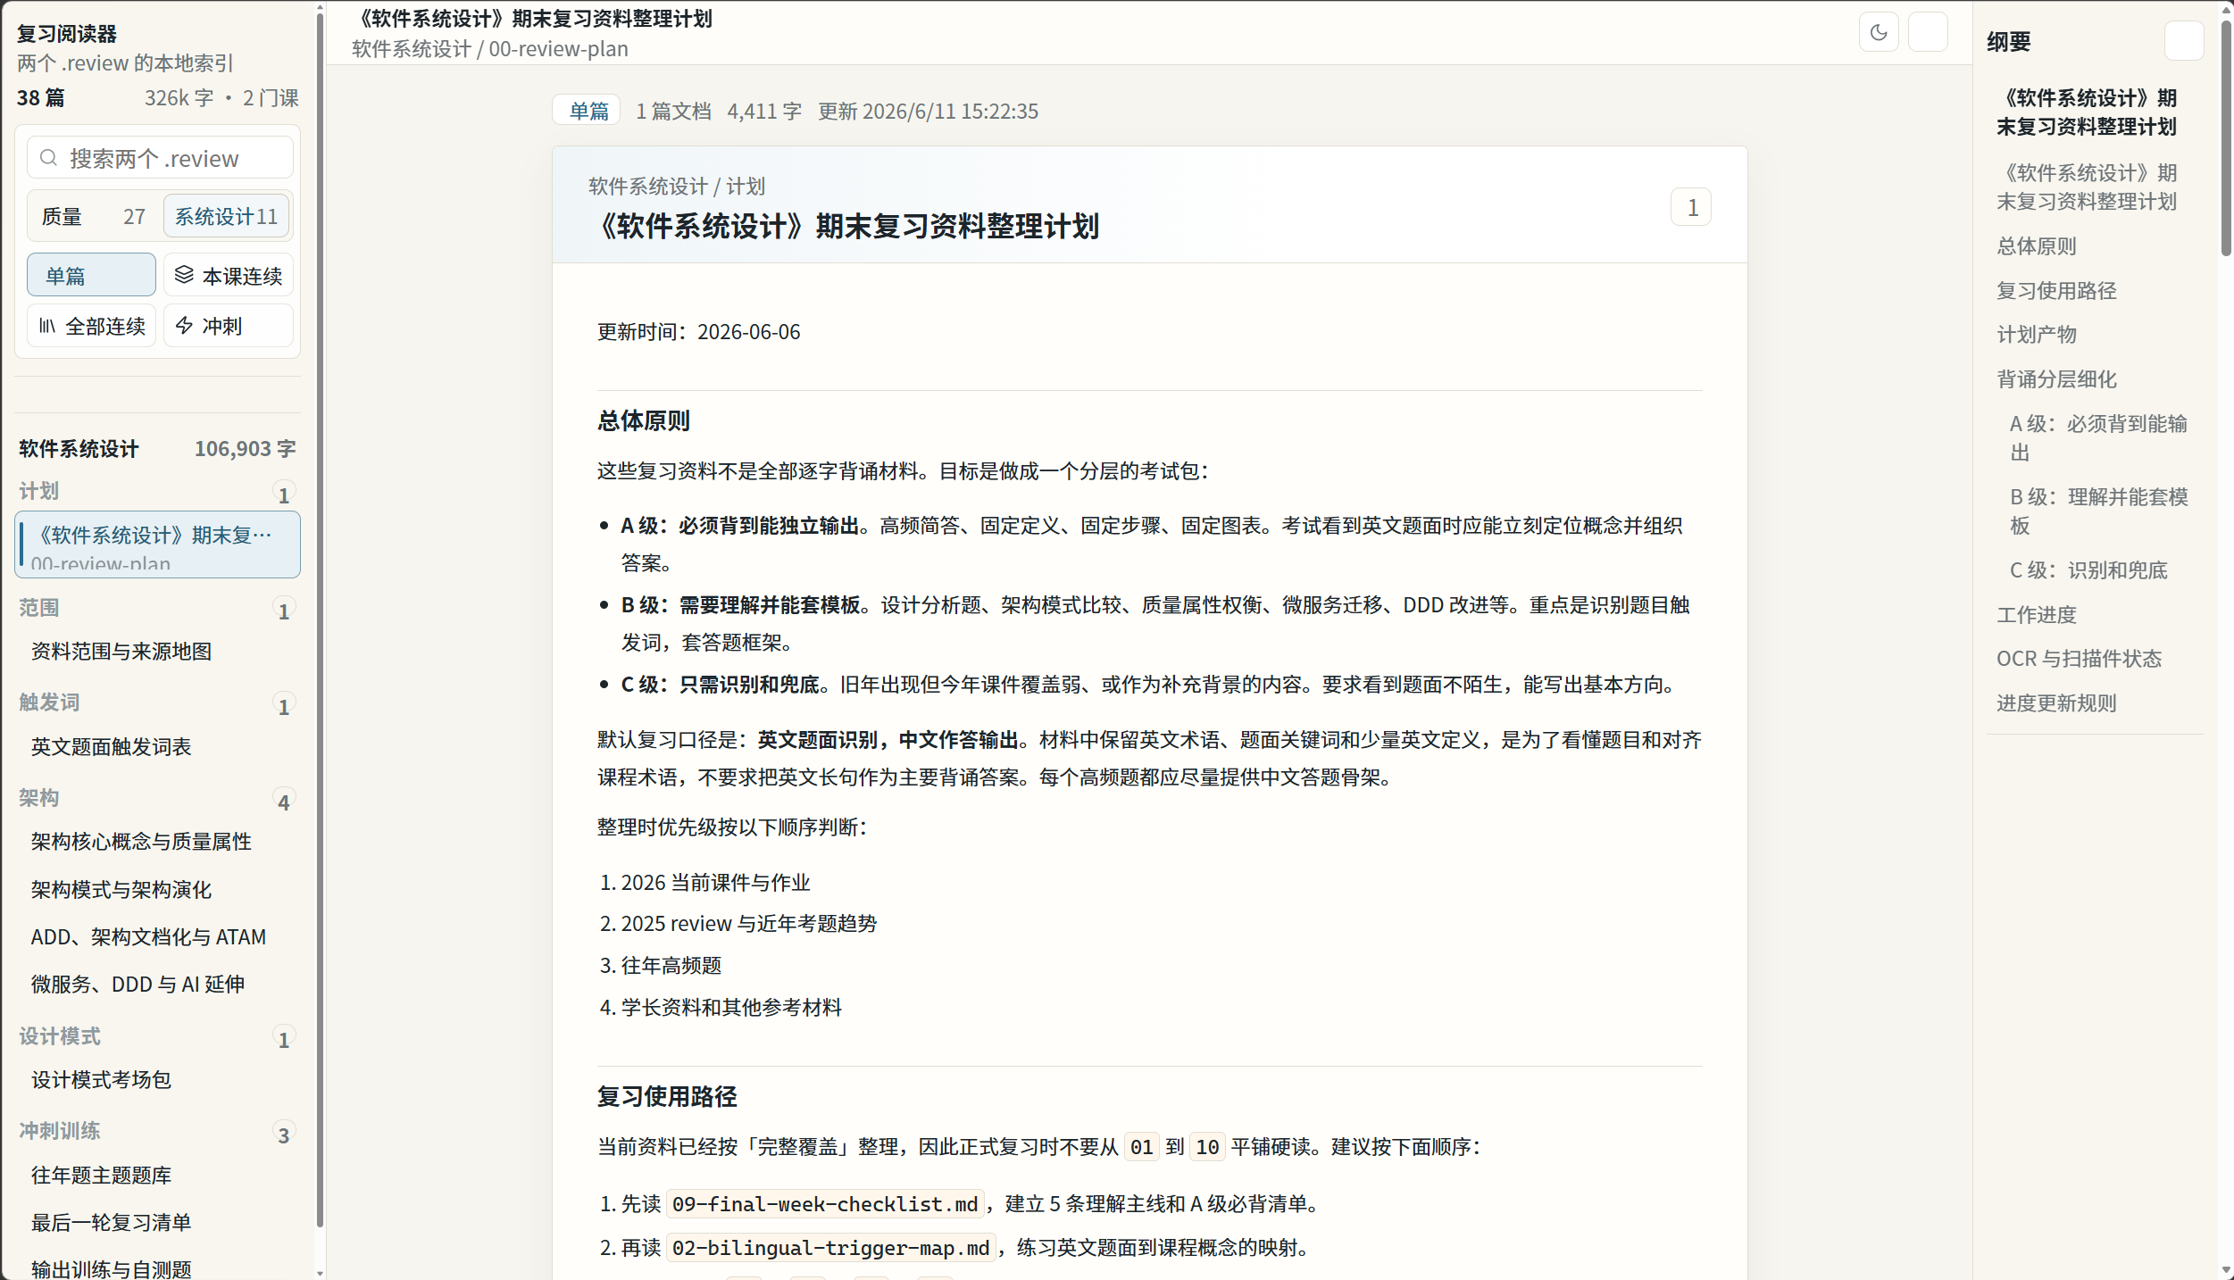The height and width of the screenshot is (1280, 2234).
Task: Select the 全部连续 mode with library icon
Action: click(91, 326)
